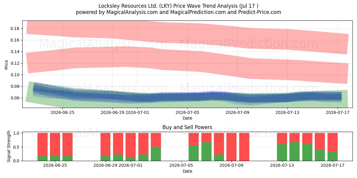
Task: Click the signal bar above the 2026-06-25 tick
Action: point(55,147)
